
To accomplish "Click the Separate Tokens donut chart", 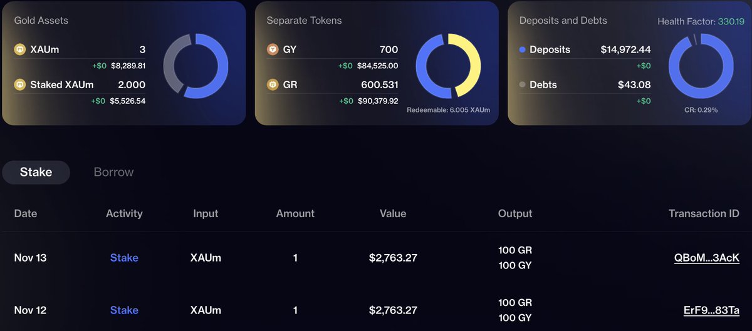I will [448, 66].
